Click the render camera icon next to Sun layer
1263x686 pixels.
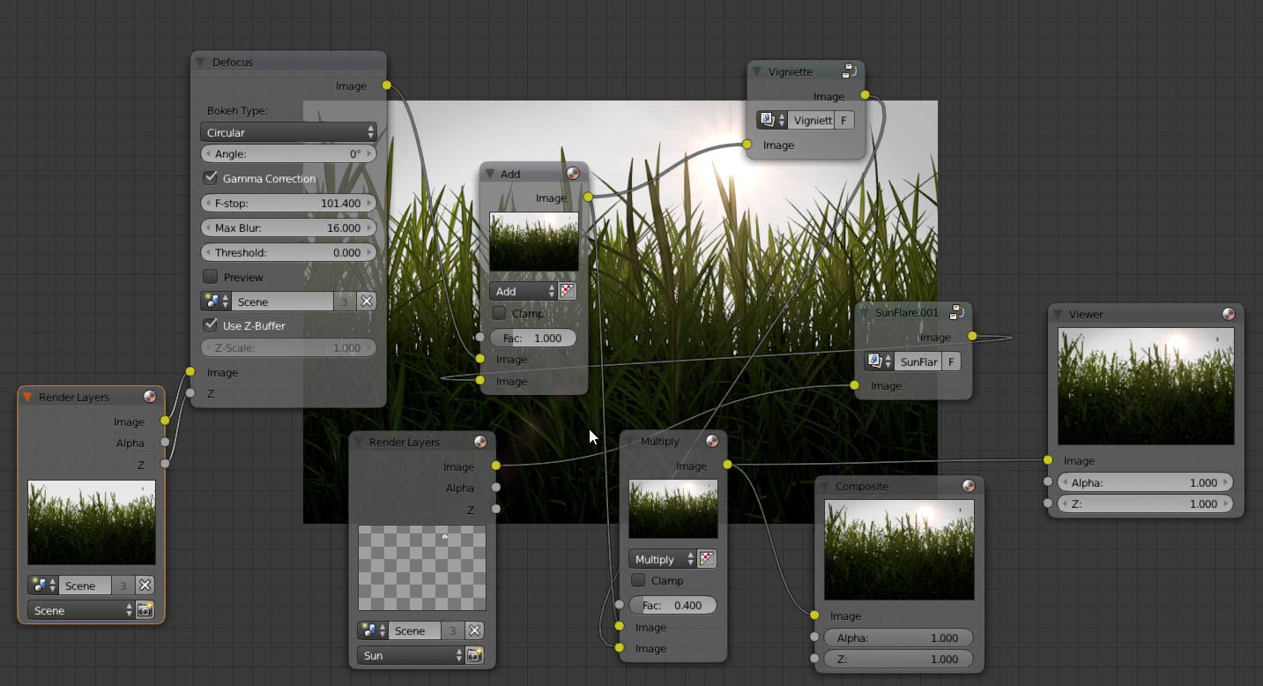coord(475,655)
